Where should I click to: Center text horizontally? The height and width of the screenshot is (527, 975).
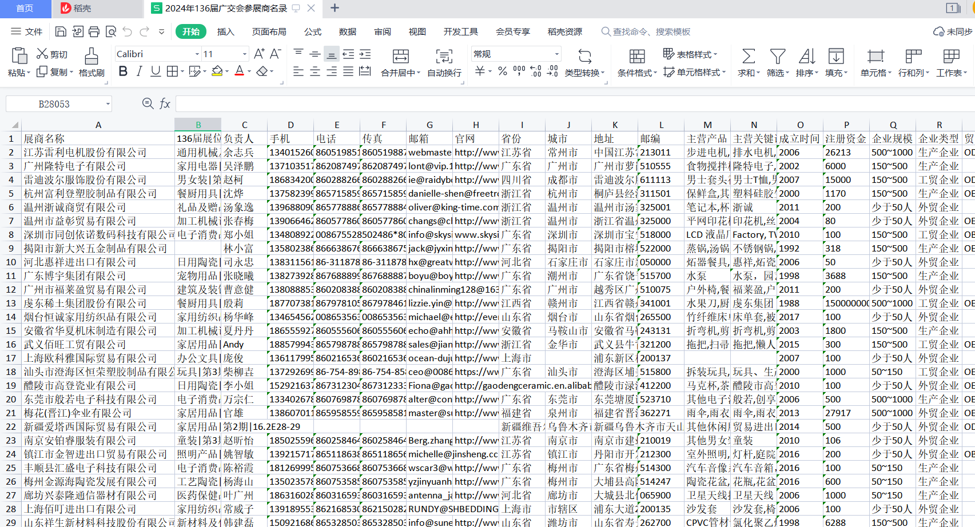[315, 71]
